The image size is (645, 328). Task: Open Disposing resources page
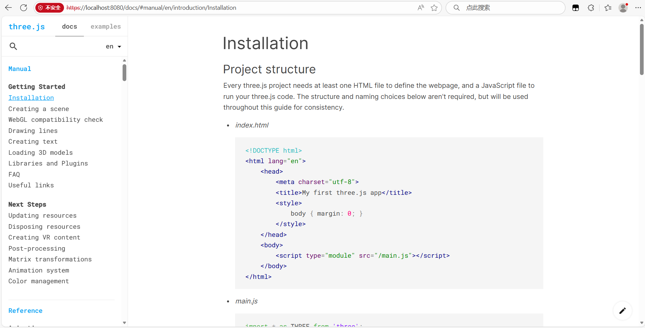(44, 227)
